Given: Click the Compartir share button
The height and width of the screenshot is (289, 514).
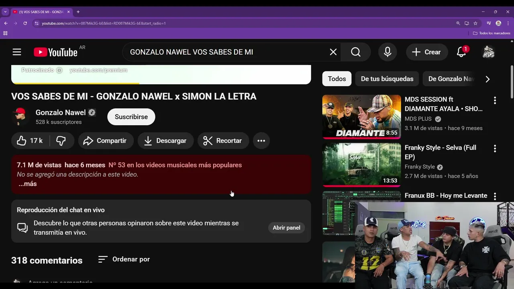Looking at the screenshot, I should click(x=106, y=140).
